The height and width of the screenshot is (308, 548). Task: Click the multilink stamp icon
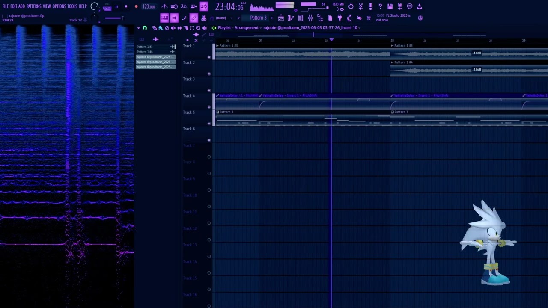pos(203,18)
